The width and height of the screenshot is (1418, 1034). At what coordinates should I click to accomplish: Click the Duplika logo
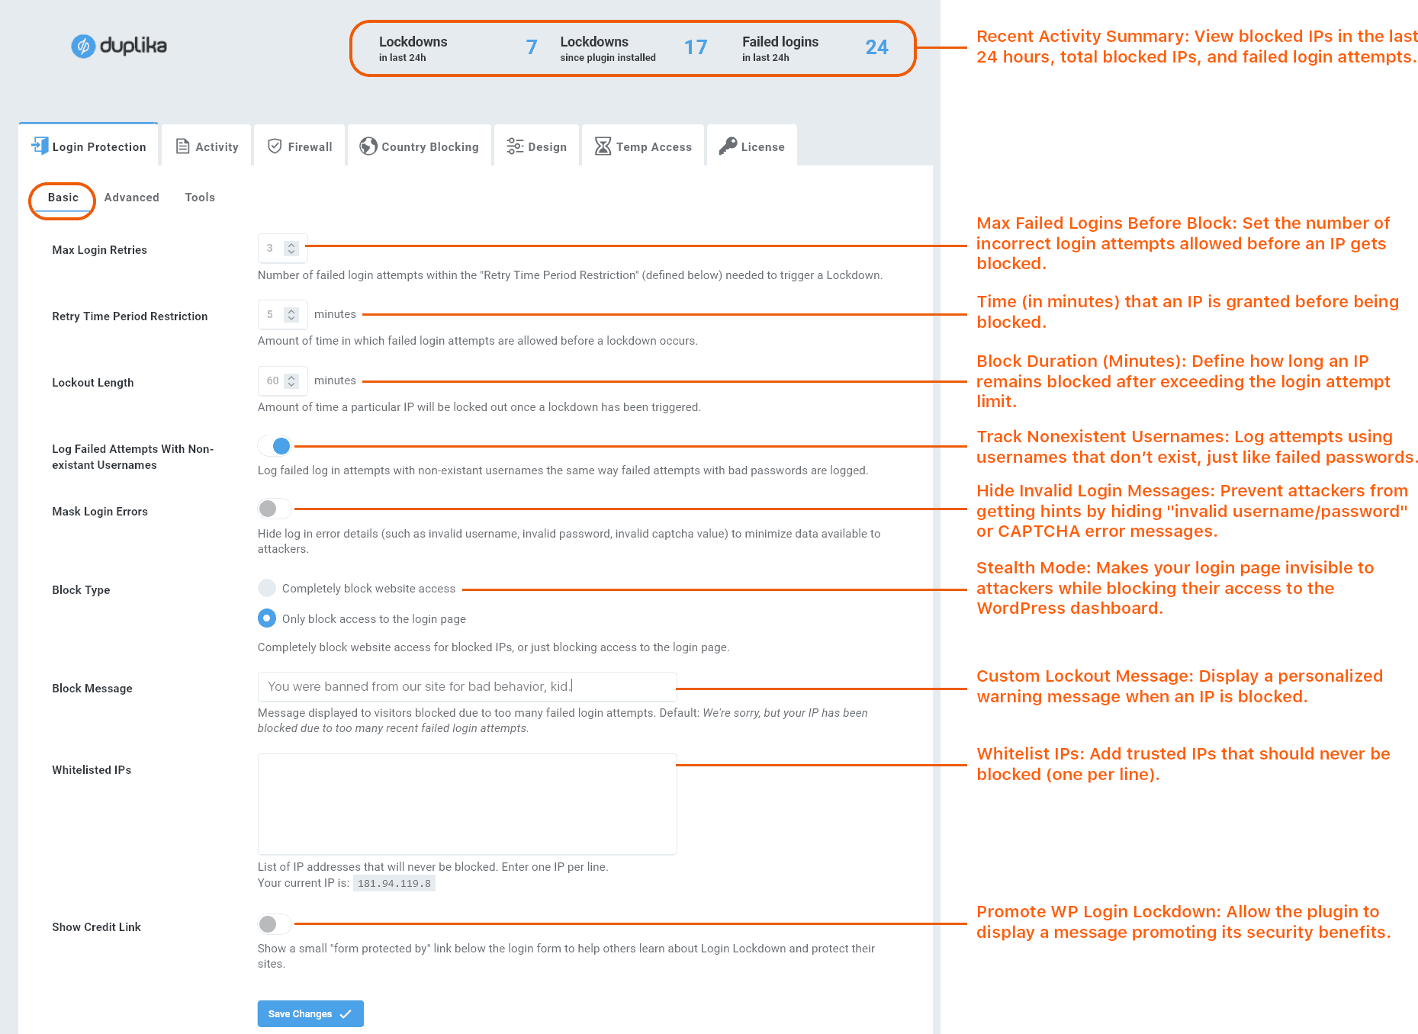[x=117, y=47]
